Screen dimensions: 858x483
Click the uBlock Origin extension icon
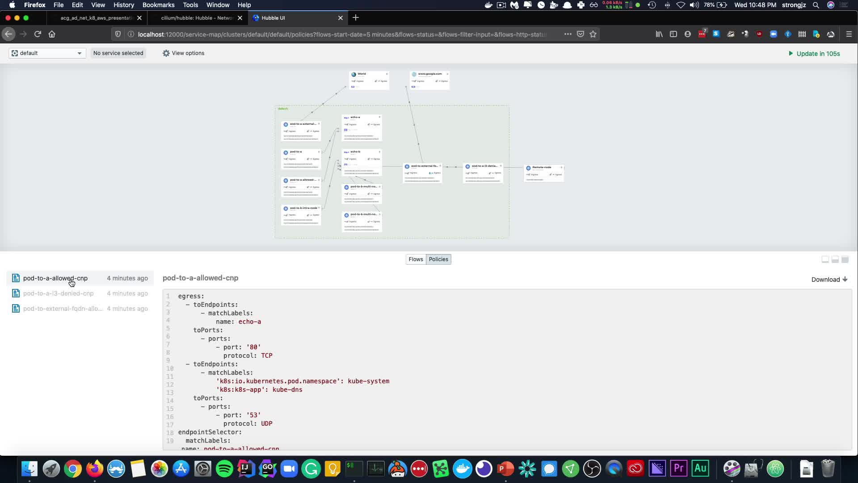click(x=759, y=34)
